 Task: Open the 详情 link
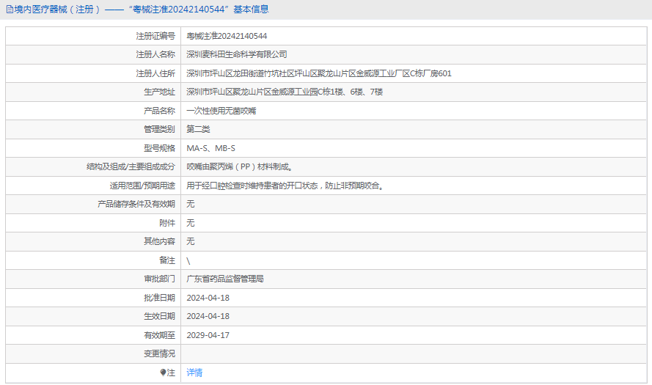[x=194, y=373]
